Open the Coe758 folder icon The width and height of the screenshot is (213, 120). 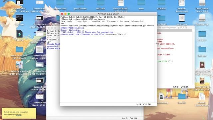click(x=182, y=97)
